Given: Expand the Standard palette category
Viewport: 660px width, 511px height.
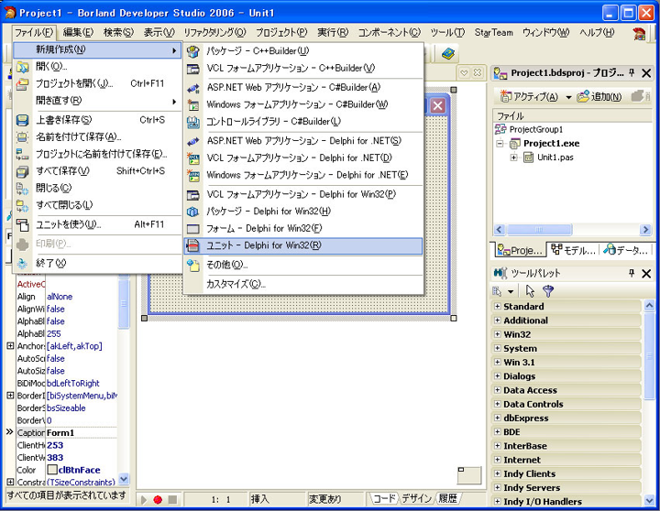Looking at the screenshot, I should click(497, 306).
